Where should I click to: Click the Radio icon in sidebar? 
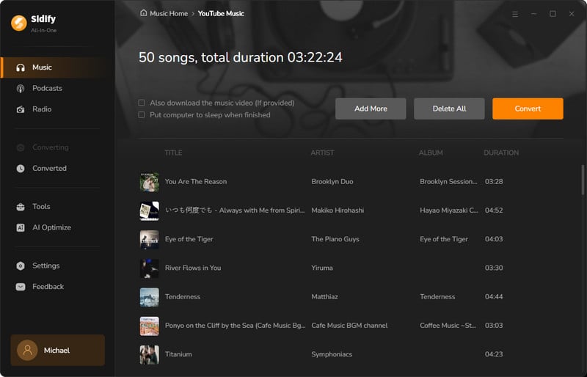coord(21,109)
